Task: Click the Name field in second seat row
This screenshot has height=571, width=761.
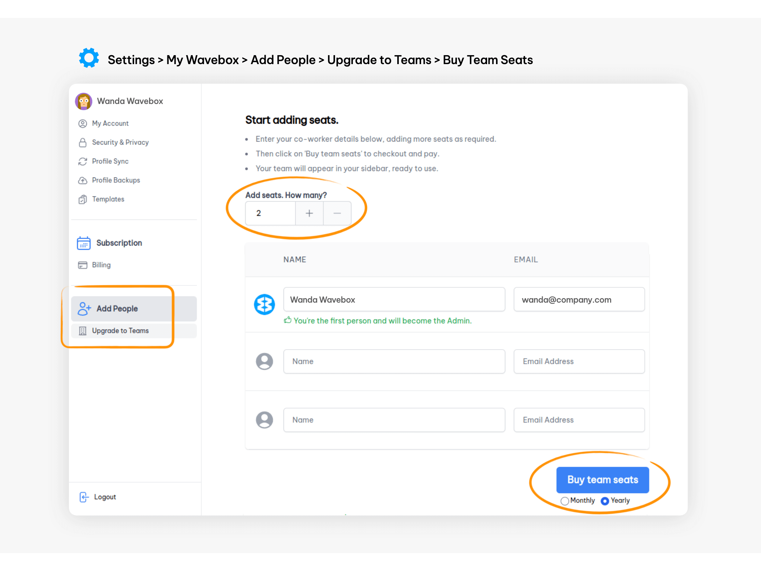Action: point(394,361)
